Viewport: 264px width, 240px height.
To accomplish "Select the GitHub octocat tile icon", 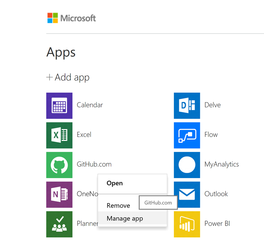I will point(59,165).
